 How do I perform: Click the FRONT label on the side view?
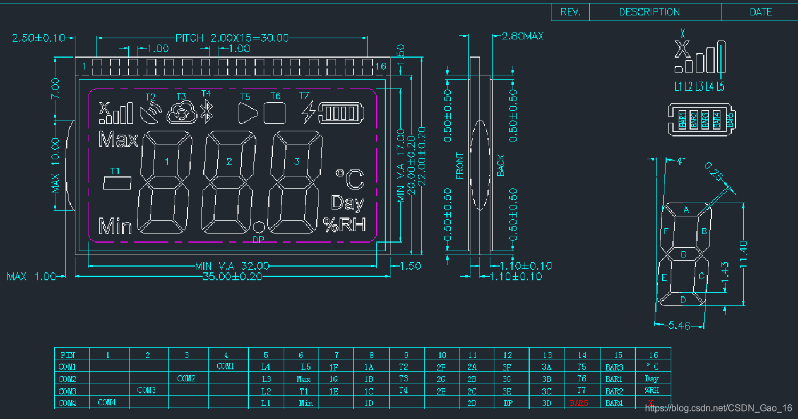460,166
